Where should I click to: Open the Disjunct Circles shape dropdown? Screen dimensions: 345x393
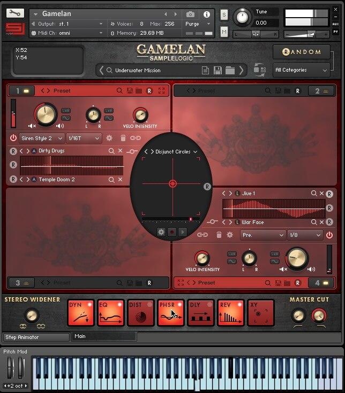click(176, 152)
